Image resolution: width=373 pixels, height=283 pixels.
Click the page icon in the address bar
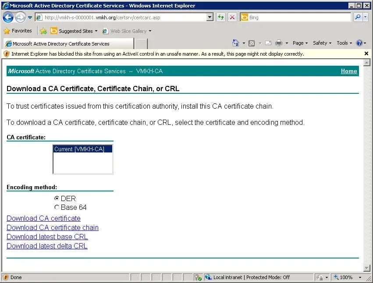(x=39, y=18)
